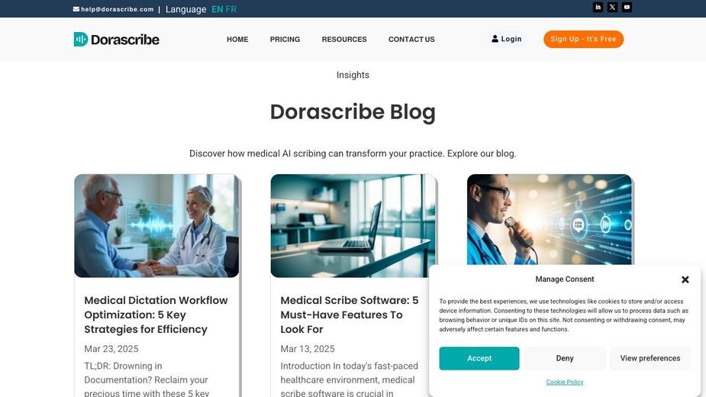Go to CONTACT US page
The width and height of the screenshot is (706, 397).
pyautogui.click(x=411, y=39)
